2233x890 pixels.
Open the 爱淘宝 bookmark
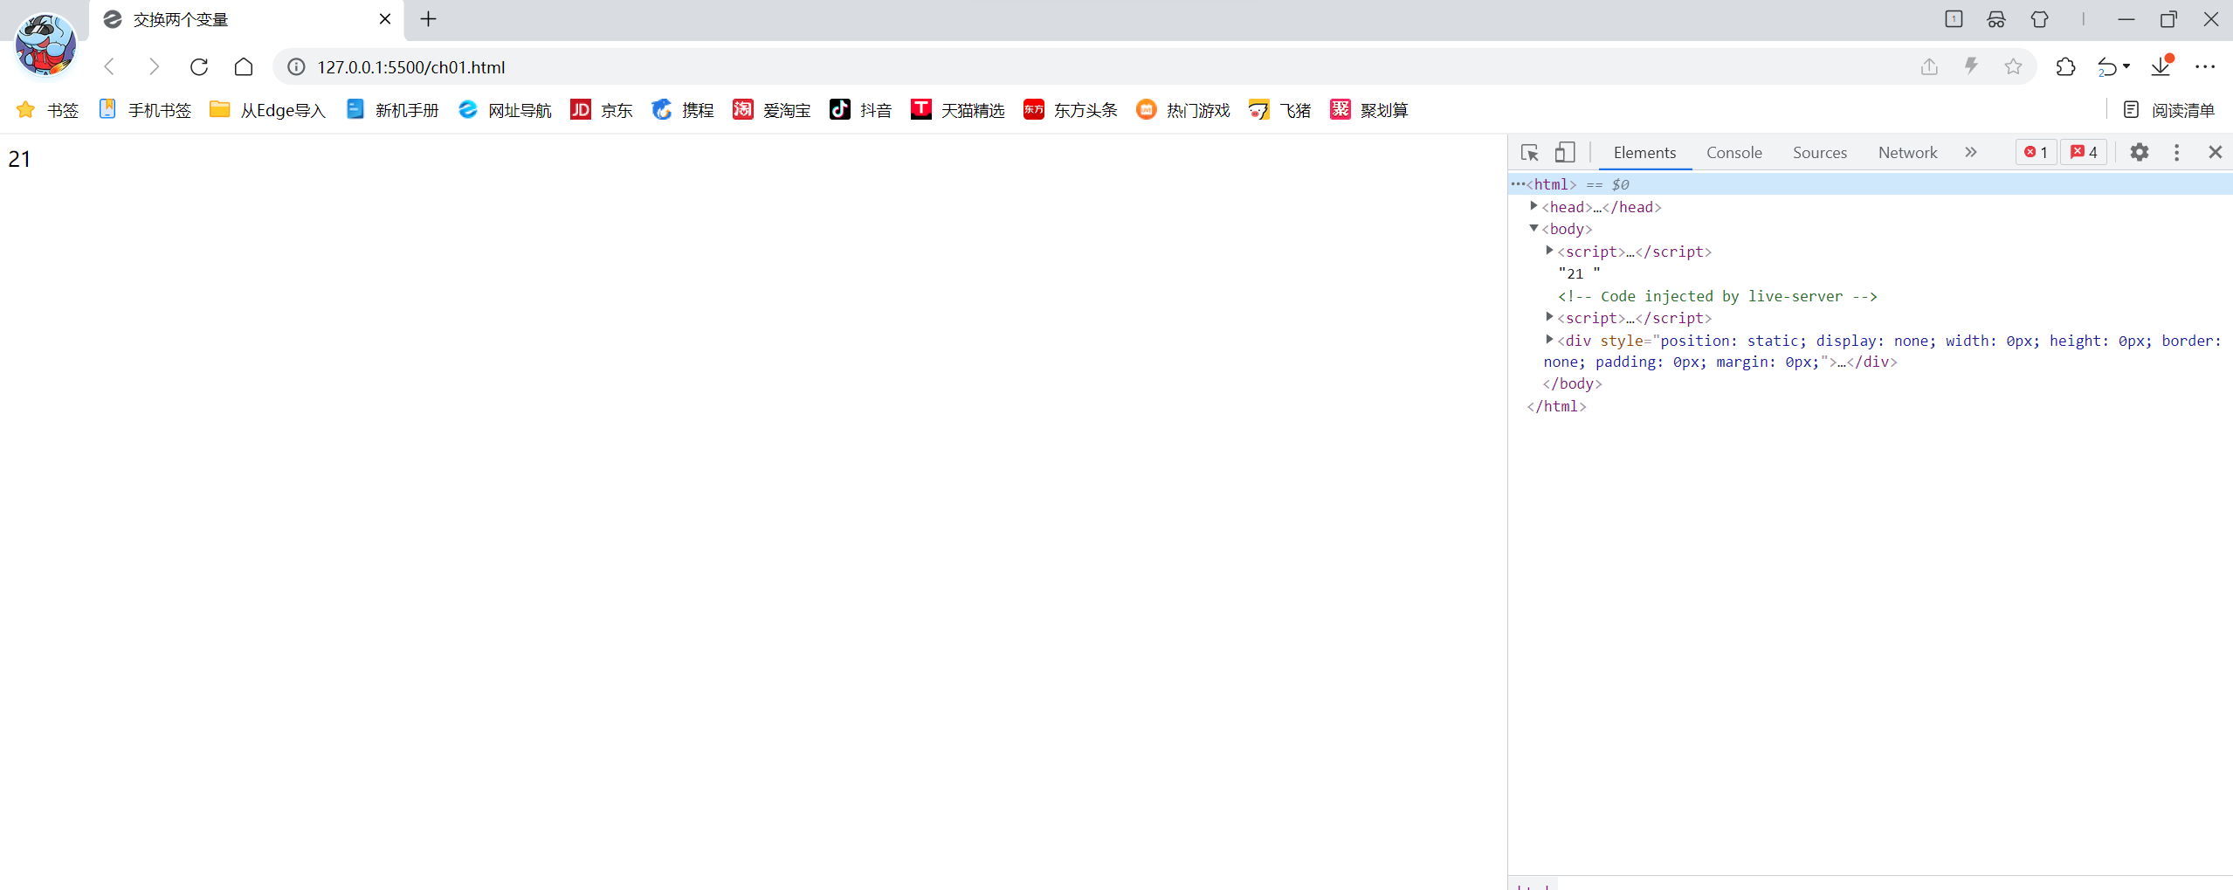pos(772,110)
